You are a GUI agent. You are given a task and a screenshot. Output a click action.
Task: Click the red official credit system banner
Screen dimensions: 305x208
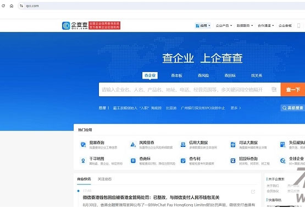click(104, 25)
